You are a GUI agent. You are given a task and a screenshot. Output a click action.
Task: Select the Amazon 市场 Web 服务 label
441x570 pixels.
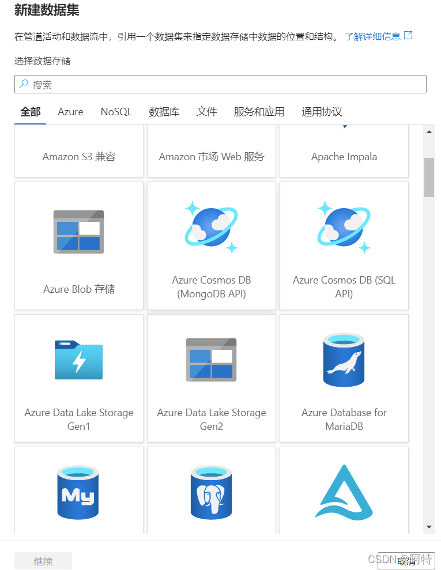point(211,157)
